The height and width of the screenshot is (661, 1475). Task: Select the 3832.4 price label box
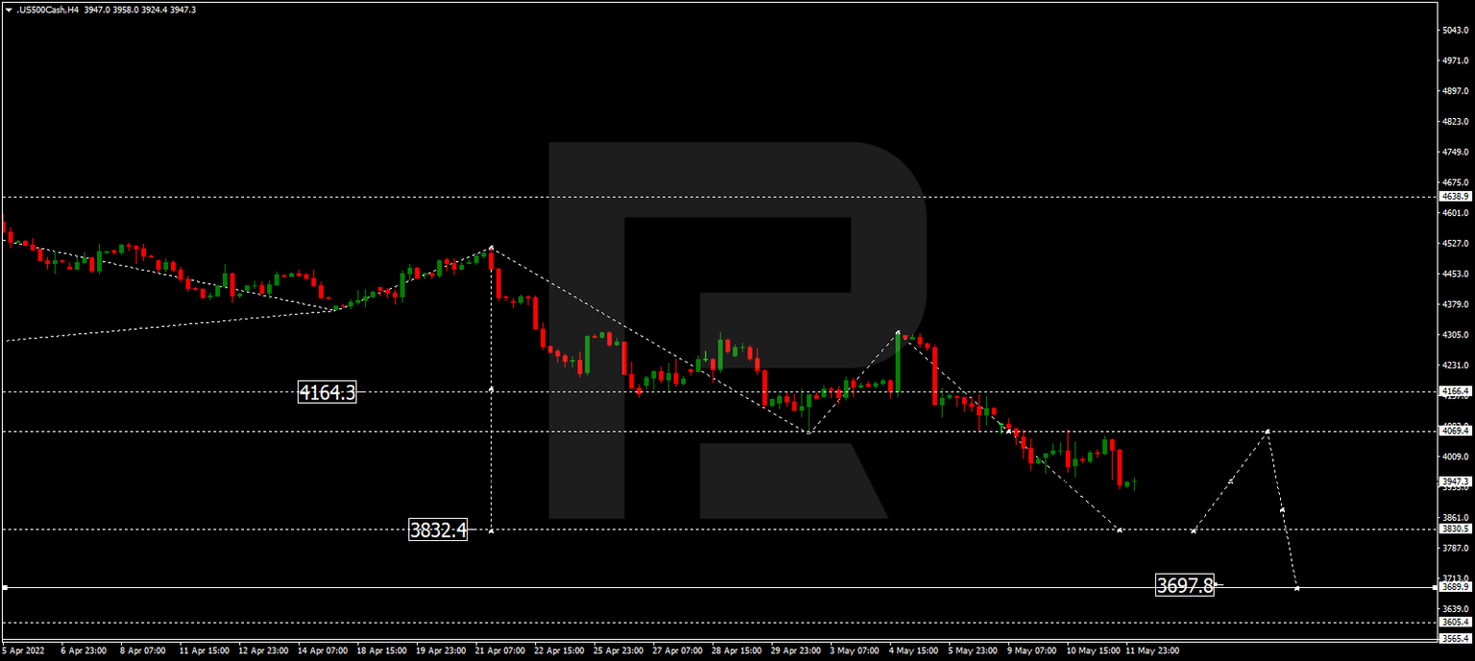(x=437, y=528)
